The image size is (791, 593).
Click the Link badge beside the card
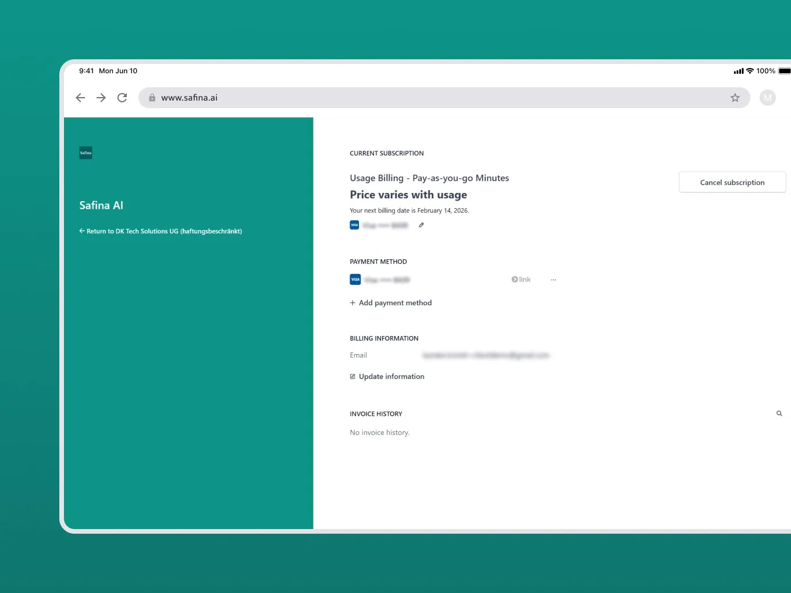[521, 280]
